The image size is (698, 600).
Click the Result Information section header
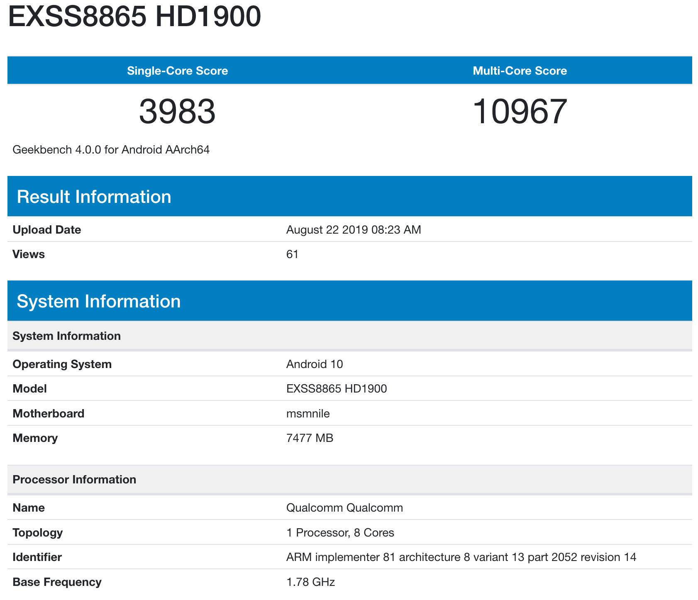point(350,196)
